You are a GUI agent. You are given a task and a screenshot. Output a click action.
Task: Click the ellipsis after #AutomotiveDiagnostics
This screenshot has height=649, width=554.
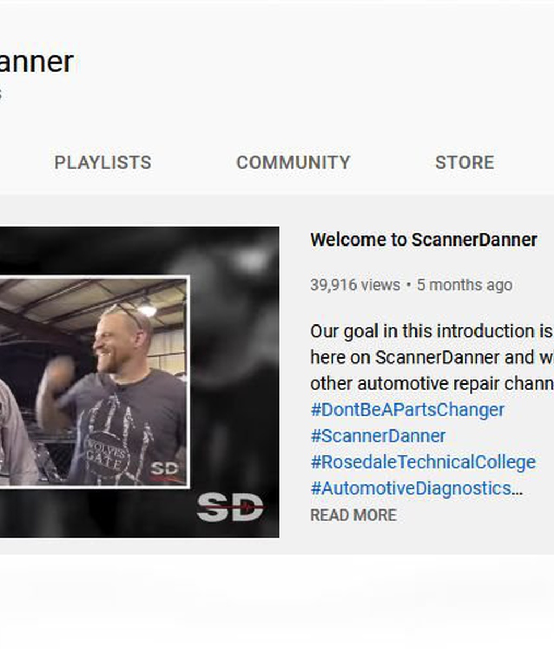(517, 489)
